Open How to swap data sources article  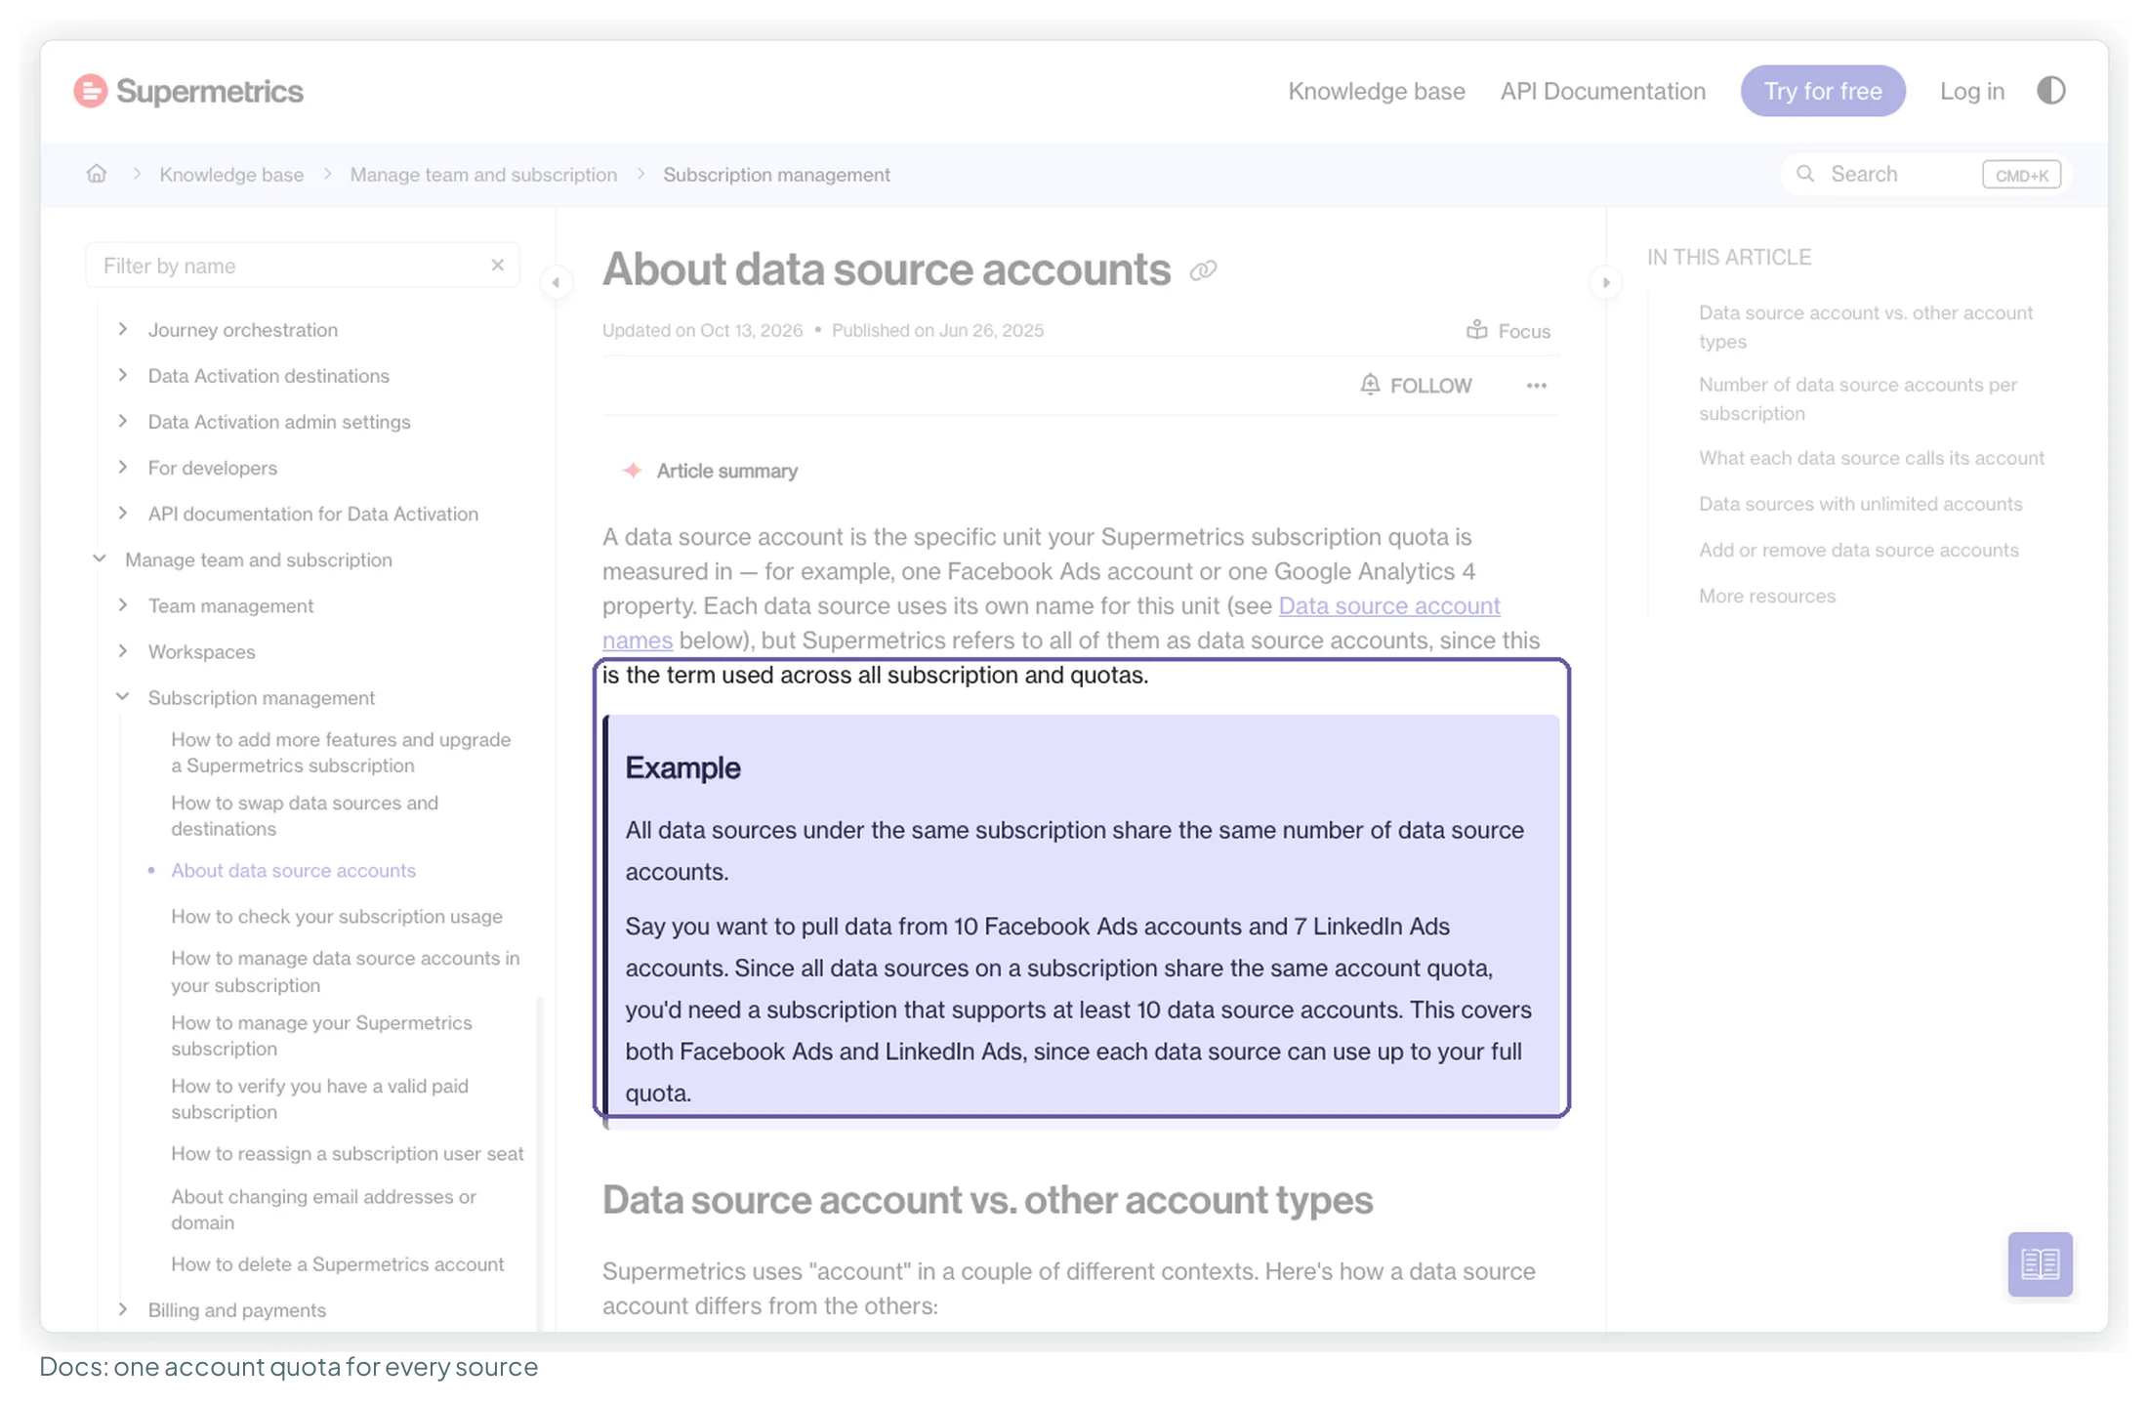[305, 815]
